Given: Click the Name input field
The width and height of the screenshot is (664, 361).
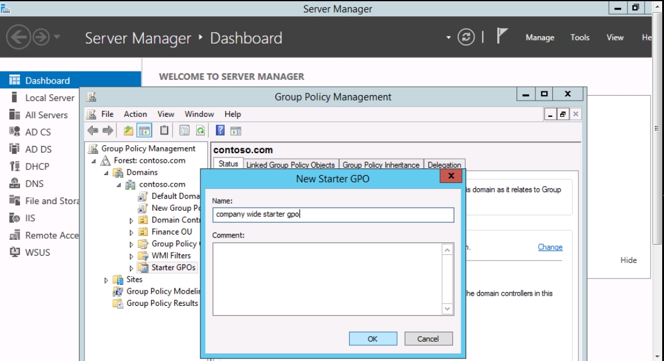Looking at the screenshot, I should tap(333, 215).
